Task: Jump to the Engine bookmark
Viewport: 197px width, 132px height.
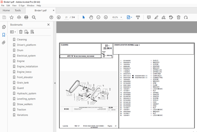Action: coord(21,61)
